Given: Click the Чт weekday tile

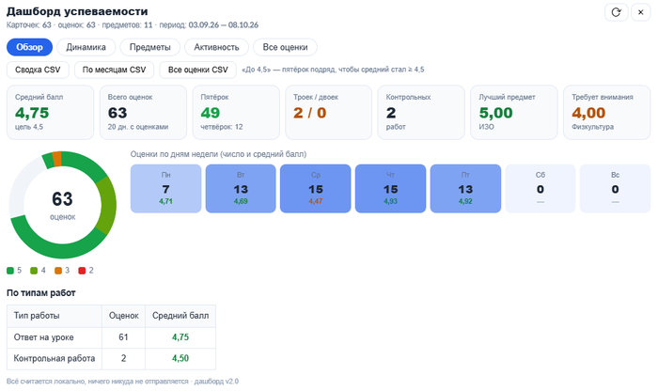Looking at the screenshot, I should pos(391,188).
